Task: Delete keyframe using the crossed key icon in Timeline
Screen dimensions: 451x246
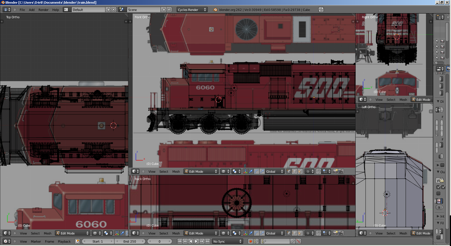Action: 298,241
